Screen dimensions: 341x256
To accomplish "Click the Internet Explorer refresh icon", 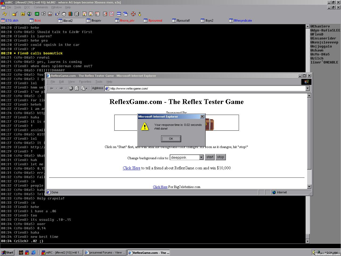I will [x=77, y=88].
